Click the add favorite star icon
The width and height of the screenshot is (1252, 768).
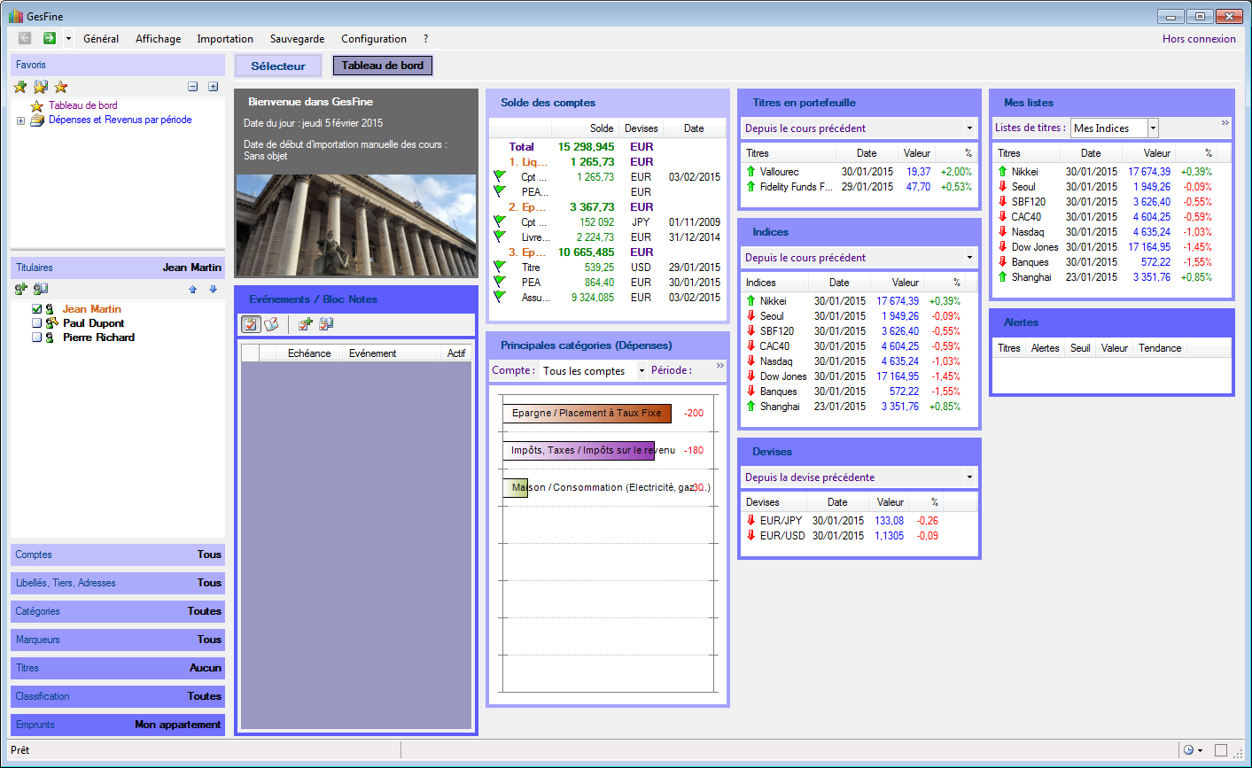tap(20, 87)
